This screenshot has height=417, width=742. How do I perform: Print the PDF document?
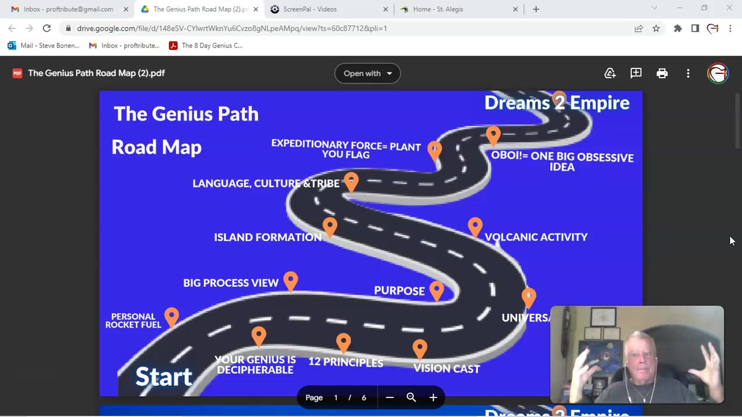pos(662,73)
